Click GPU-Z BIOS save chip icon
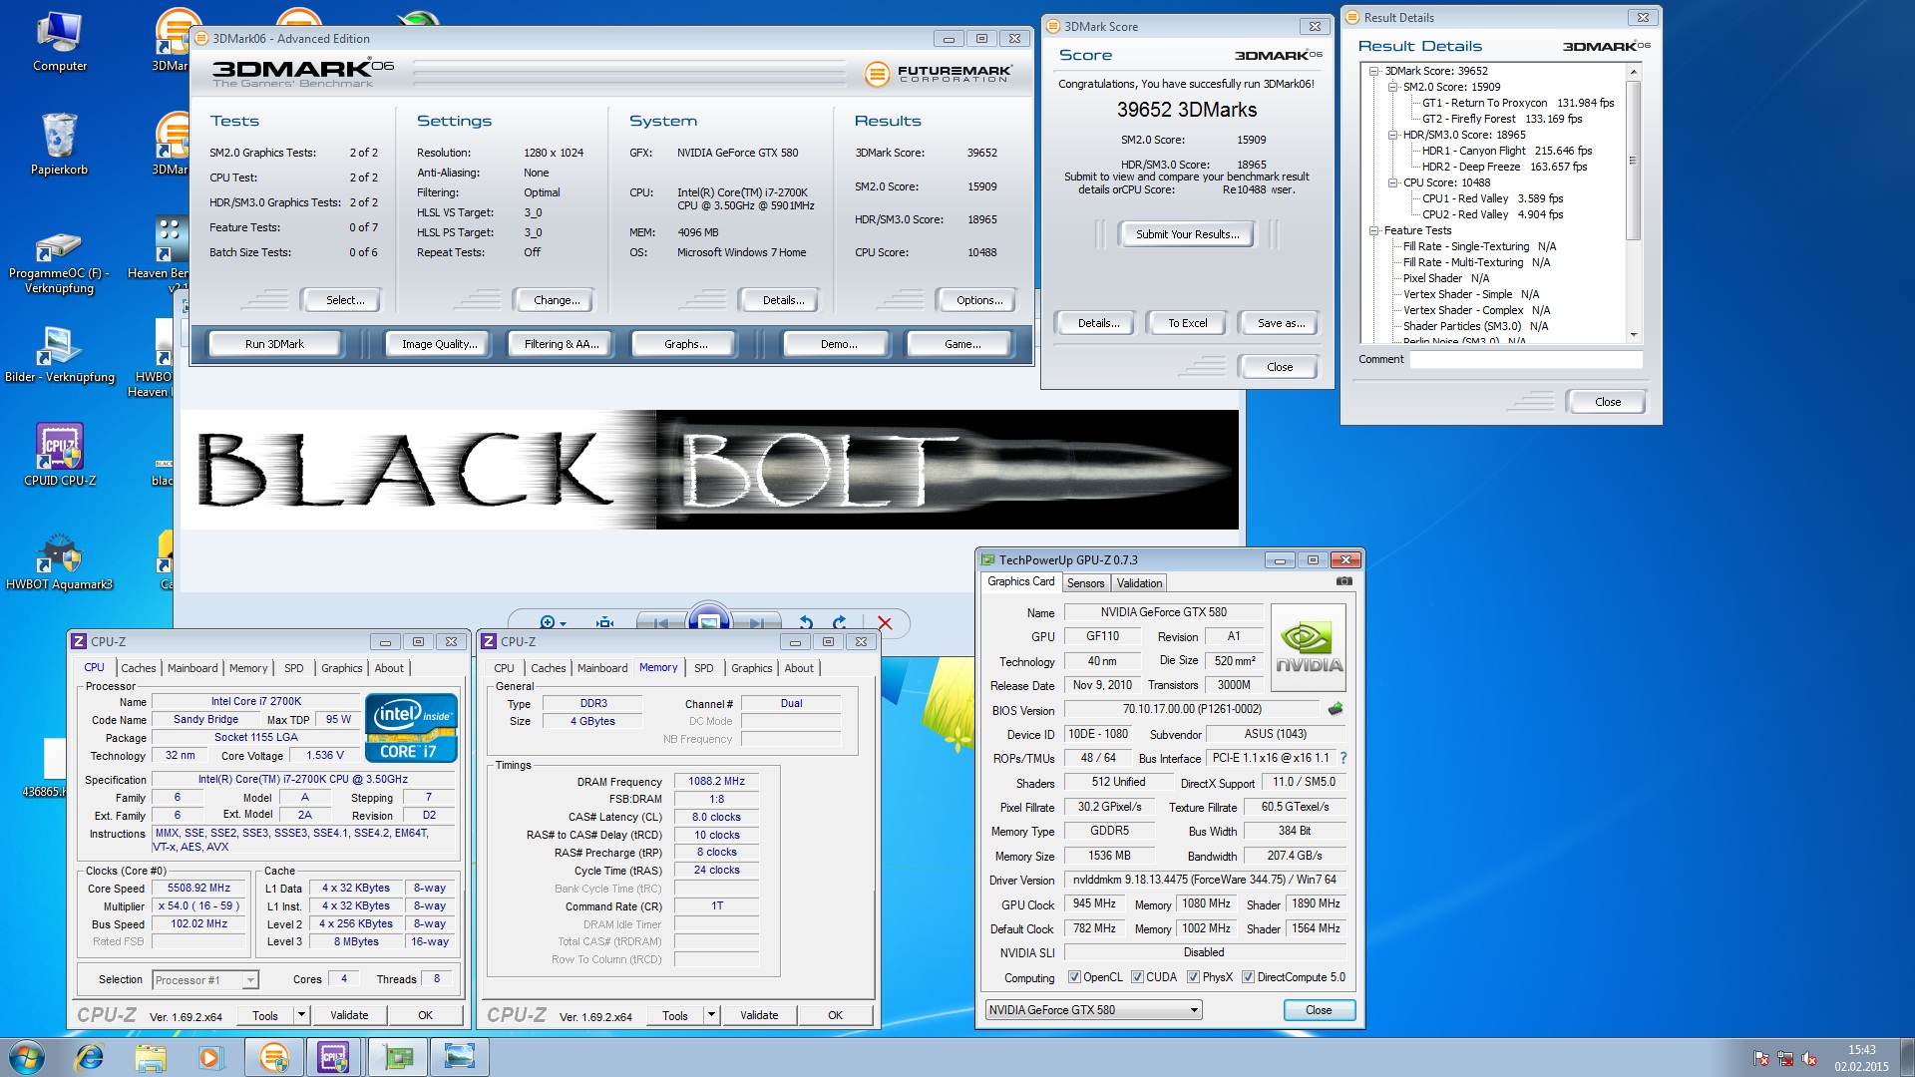This screenshot has width=1915, height=1077. point(1336,709)
